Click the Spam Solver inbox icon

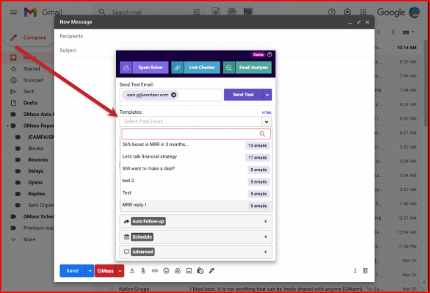coord(126,68)
